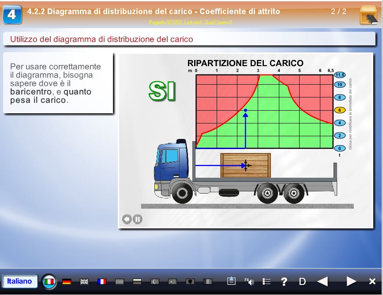The image size is (383, 295).
Task: Click the chapter number 4 icon top-left
Action: [x=13, y=13]
